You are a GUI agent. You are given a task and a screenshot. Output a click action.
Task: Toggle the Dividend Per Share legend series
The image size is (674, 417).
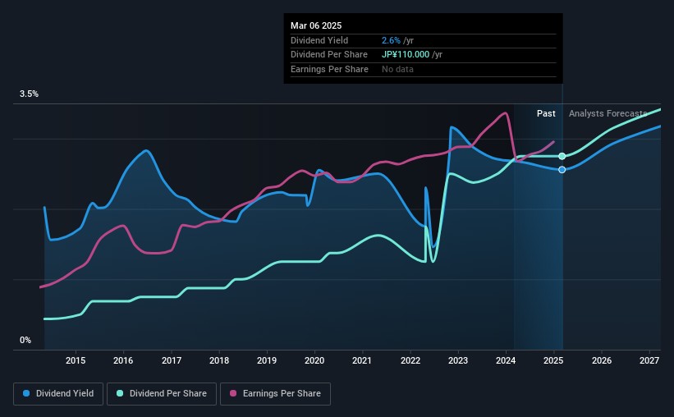pyautogui.click(x=167, y=394)
